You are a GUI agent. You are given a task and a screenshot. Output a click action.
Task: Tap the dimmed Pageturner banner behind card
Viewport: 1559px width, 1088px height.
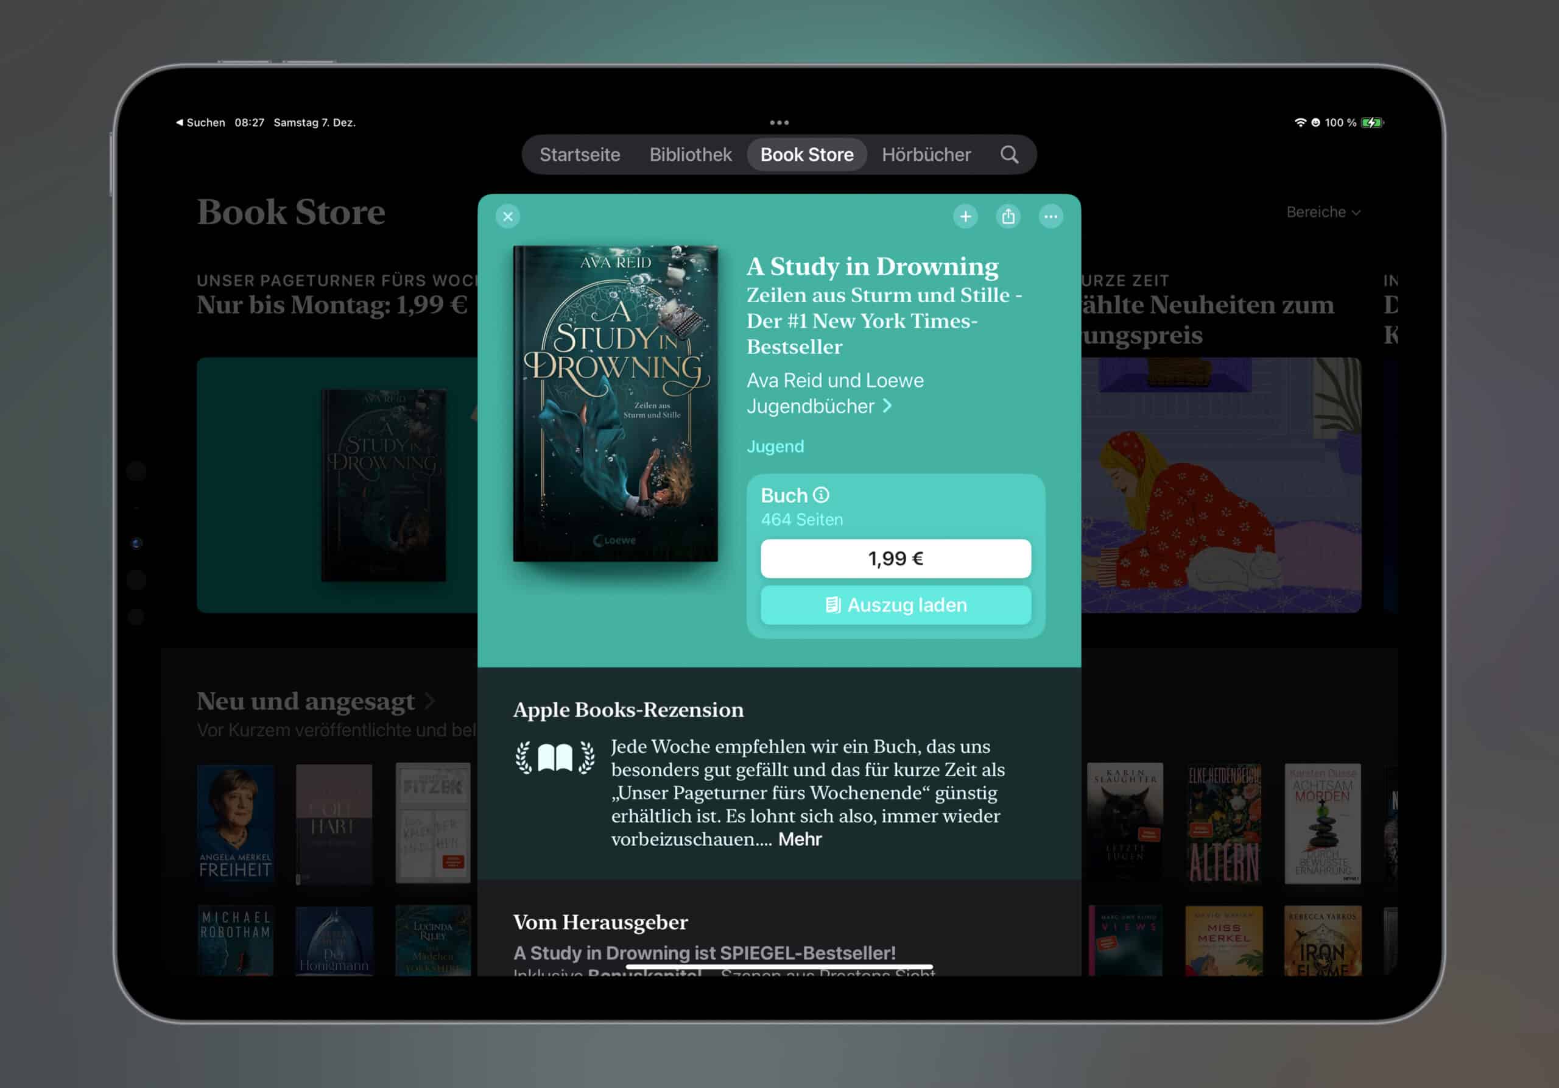[x=337, y=485]
